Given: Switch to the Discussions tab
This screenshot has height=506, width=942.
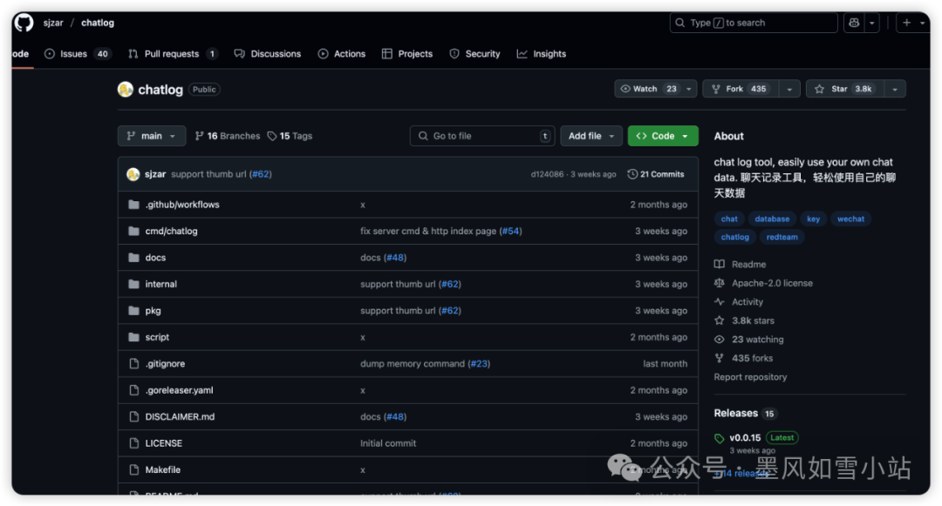Looking at the screenshot, I should (x=268, y=54).
